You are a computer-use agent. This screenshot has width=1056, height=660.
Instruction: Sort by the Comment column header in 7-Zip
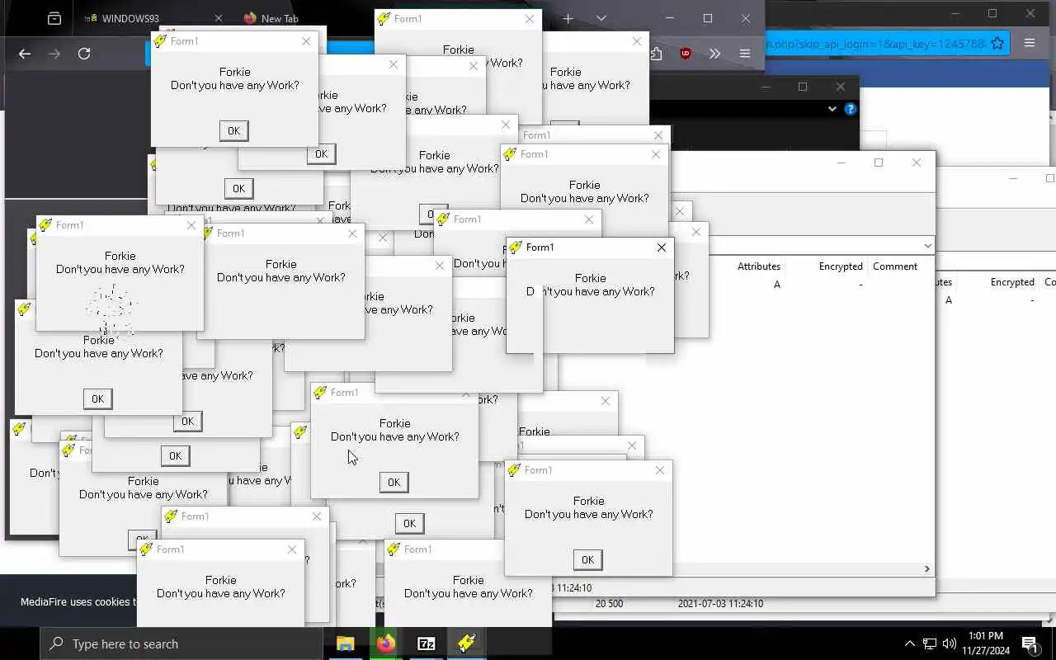(x=895, y=266)
